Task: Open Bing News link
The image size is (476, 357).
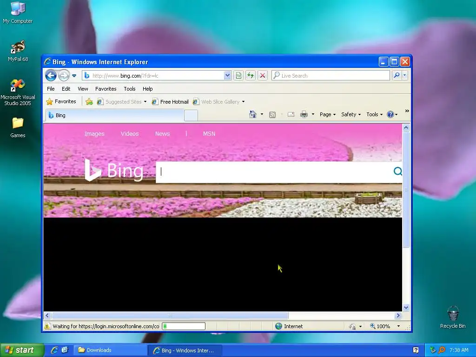Action: point(162,133)
